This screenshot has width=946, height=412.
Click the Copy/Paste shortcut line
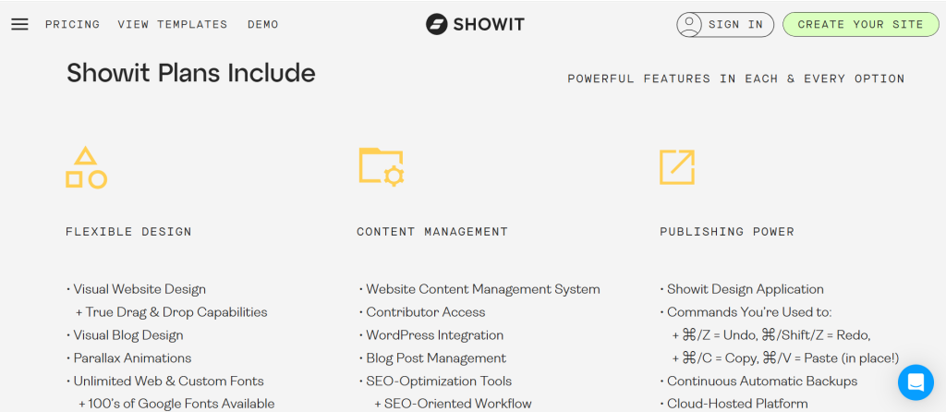coord(785,358)
